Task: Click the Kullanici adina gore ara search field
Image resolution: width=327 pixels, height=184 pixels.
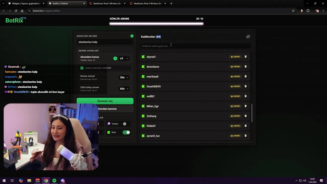Action: 195,46
